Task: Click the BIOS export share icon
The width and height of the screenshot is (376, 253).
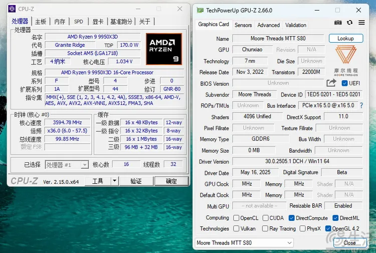Action: [x=331, y=83]
